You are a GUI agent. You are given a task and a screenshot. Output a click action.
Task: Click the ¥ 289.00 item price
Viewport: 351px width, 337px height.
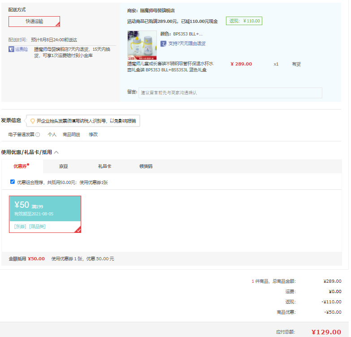[241, 64]
